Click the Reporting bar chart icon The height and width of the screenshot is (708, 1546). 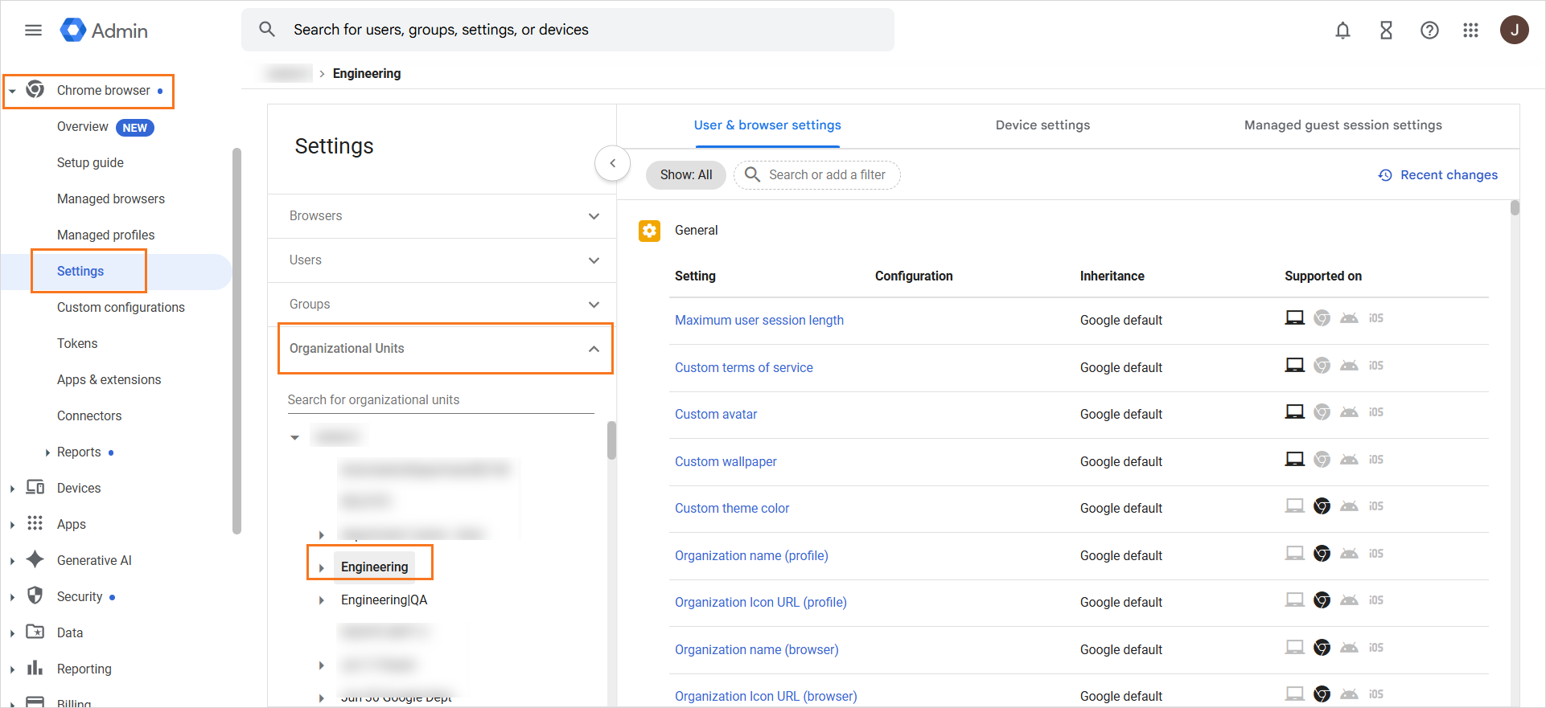35,668
